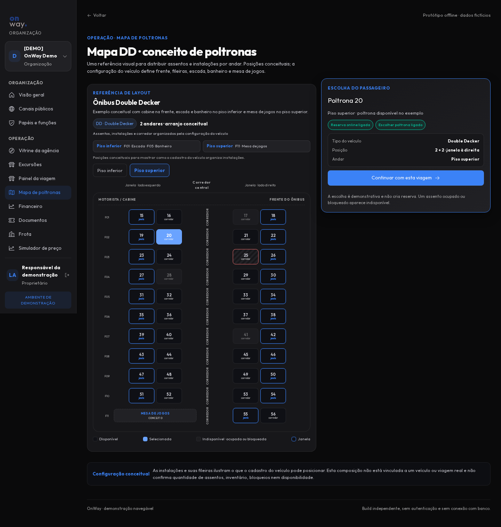
Task: Select seat 42 window seat
Action: (273, 336)
